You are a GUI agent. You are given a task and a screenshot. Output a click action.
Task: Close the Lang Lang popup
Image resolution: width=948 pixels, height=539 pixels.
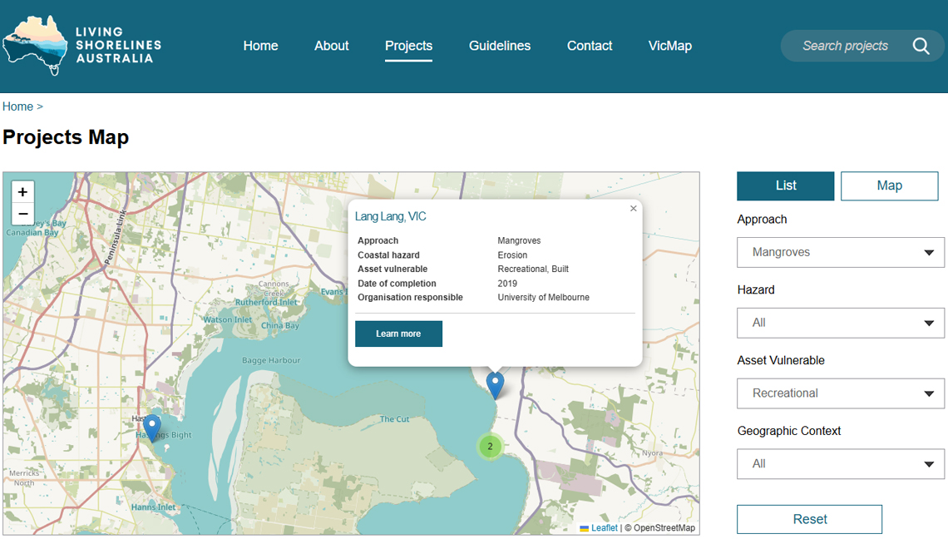point(634,209)
